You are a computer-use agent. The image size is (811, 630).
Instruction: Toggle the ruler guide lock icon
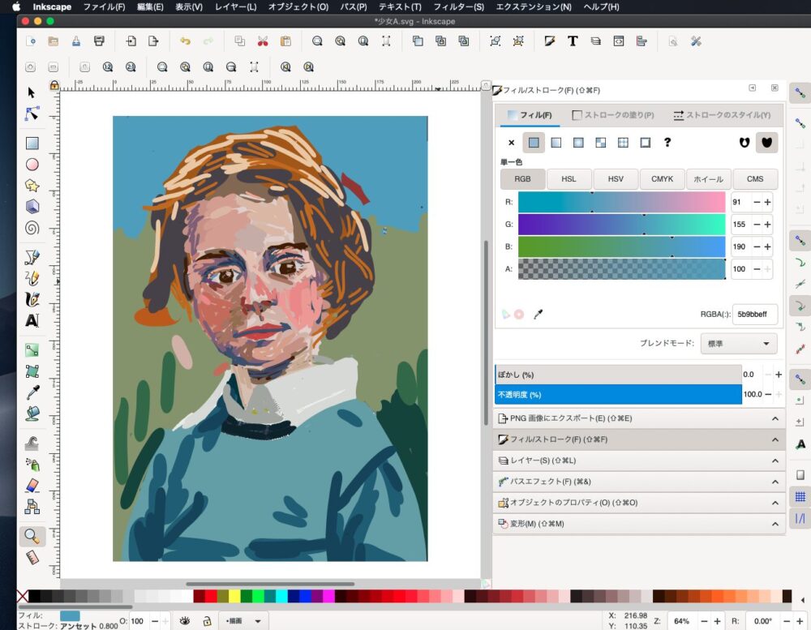(54, 85)
